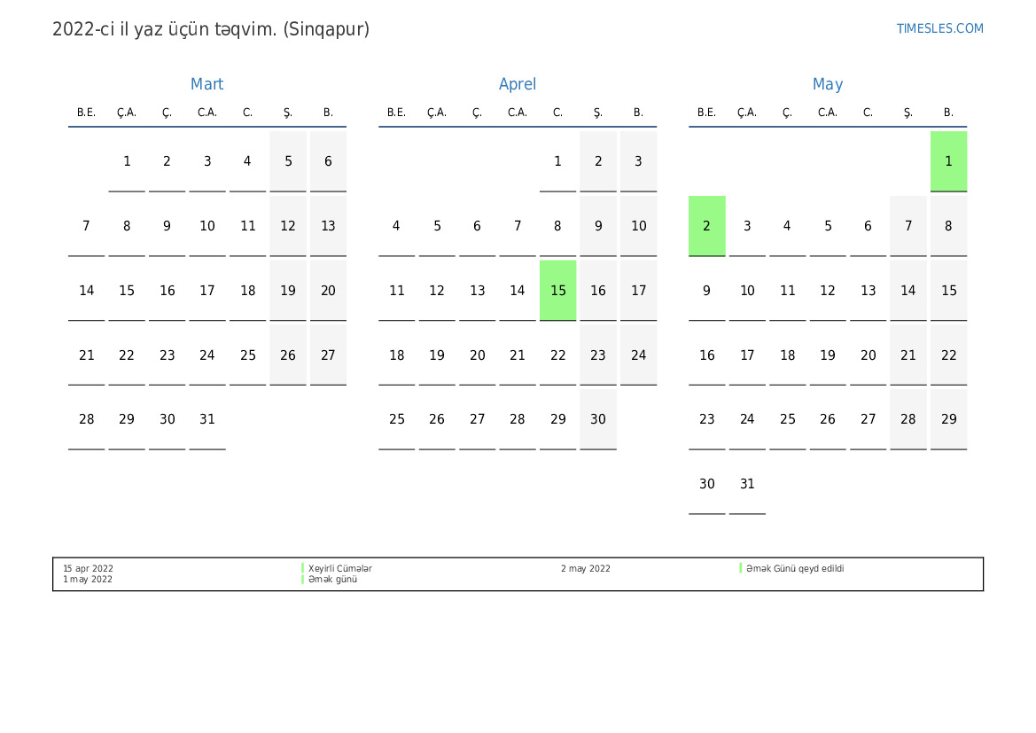1036x733 pixels.
Task: Select the Aprel month title
Action: (518, 84)
